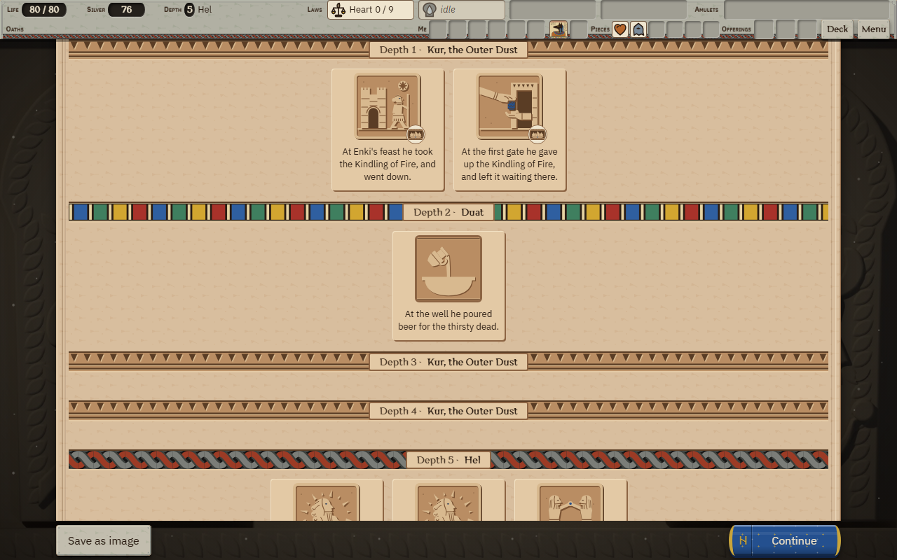This screenshot has width=897, height=560.
Task: Click the Laws label
Action: point(315,10)
